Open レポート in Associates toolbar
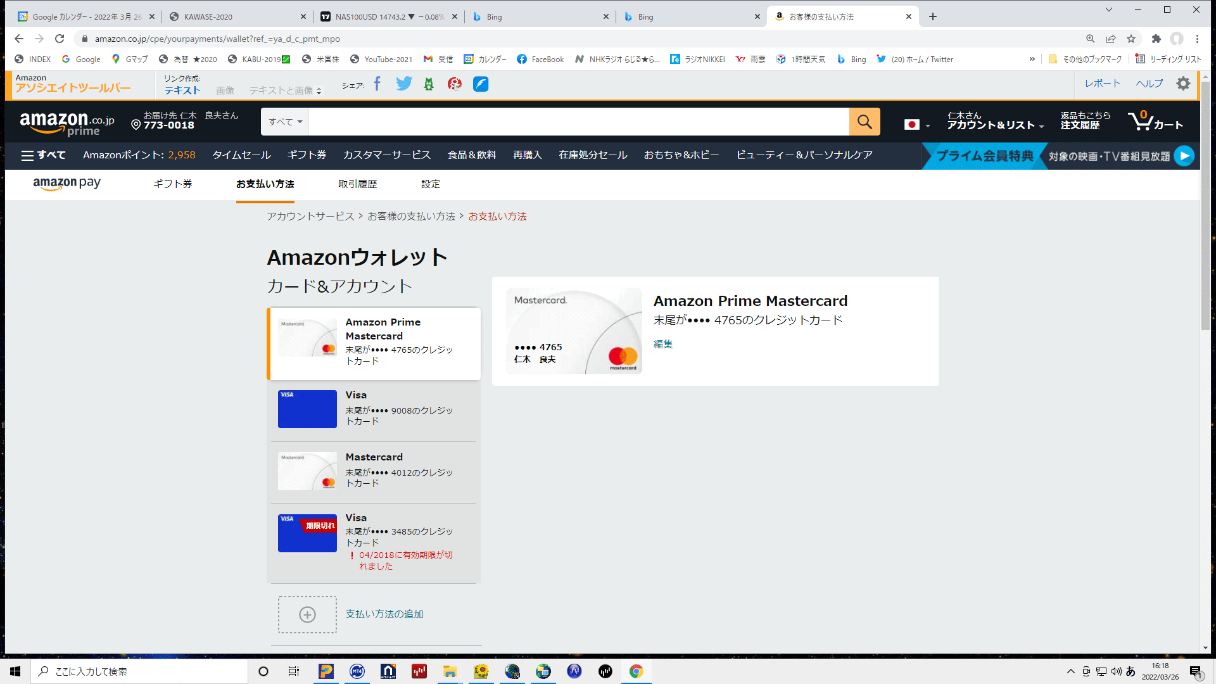This screenshot has height=684, width=1216. (x=1103, y=84)
